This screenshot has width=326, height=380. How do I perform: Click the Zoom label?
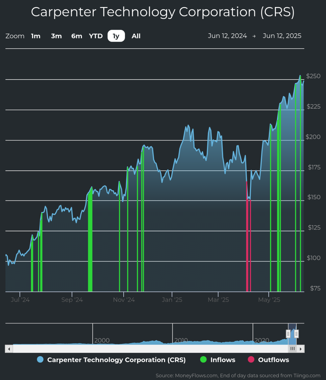15,36
